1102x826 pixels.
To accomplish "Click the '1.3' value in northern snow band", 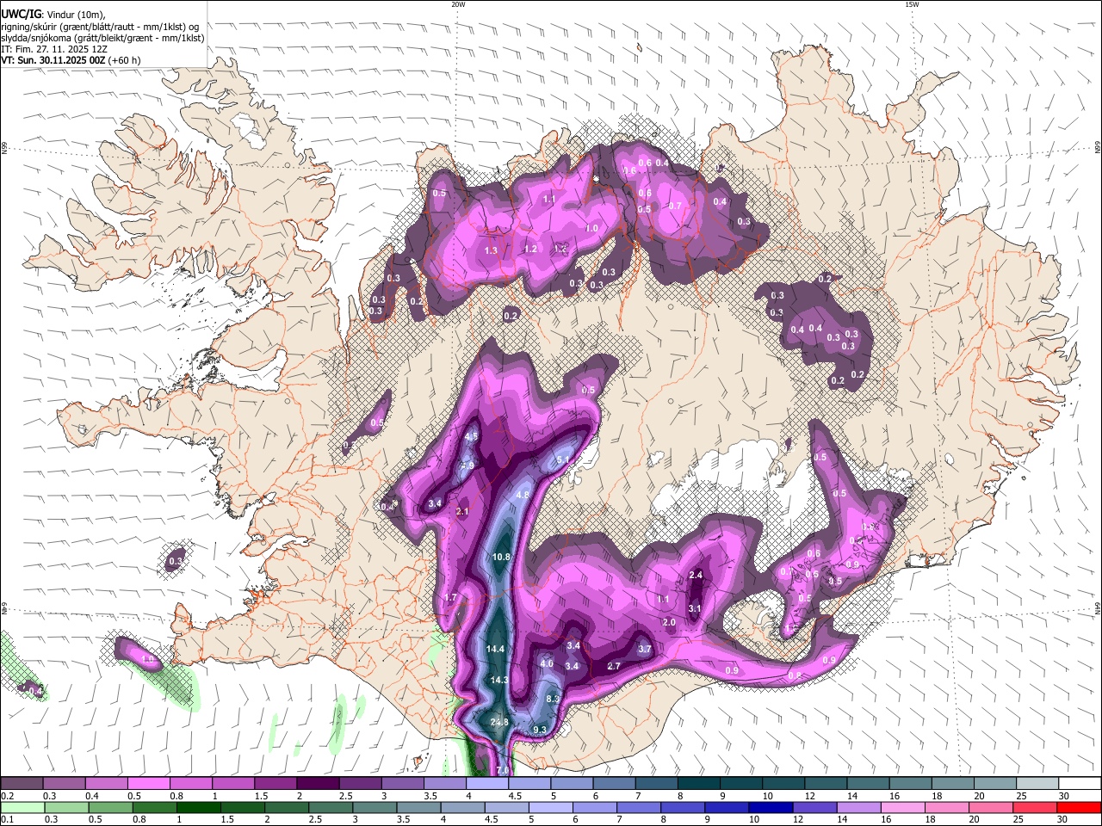I will pyautogui.click(x=492, y=251).
